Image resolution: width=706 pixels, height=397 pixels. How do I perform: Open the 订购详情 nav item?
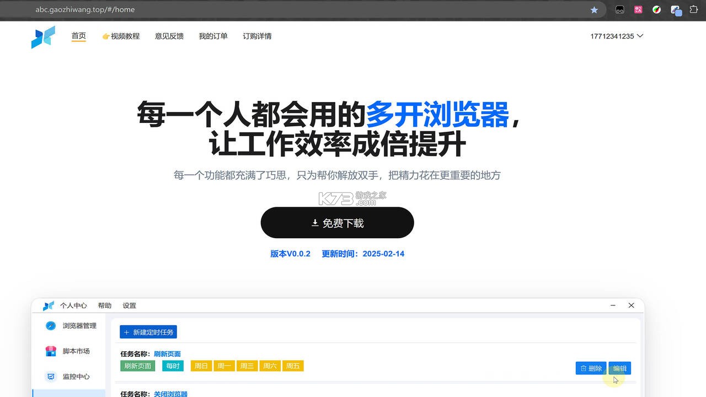257,36
